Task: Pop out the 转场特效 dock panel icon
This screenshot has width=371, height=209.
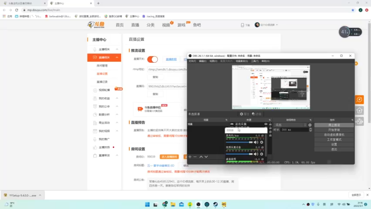Action: pyautogui.click(x=310, y=120)
